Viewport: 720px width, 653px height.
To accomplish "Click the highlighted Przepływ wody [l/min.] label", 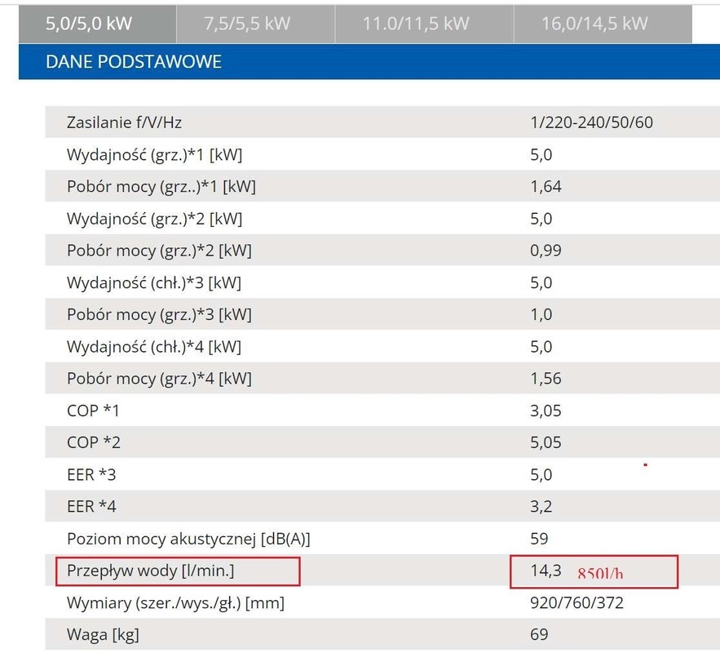I will [150, 571].
